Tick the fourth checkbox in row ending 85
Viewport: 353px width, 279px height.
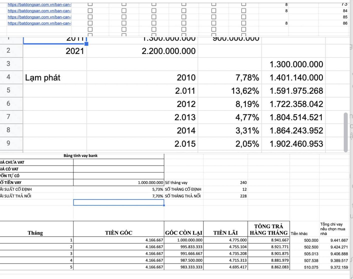pyautogui.click(x=184, y=17)
